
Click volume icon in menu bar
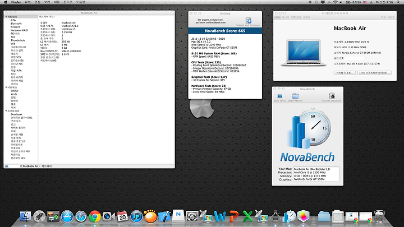[x=341, y=2]
